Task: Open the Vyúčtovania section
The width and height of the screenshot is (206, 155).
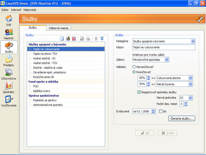Action: (9, 101)
